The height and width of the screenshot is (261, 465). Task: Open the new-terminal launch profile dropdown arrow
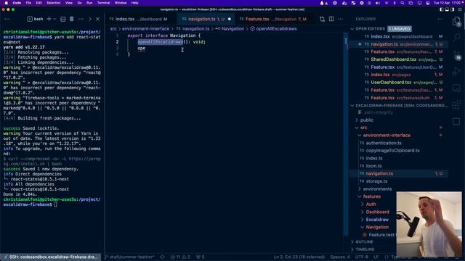[x=54, y=19]
